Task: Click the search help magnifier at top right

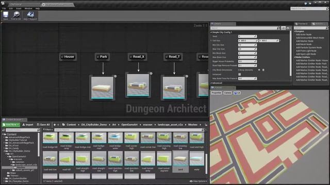Action: point(327,9)
